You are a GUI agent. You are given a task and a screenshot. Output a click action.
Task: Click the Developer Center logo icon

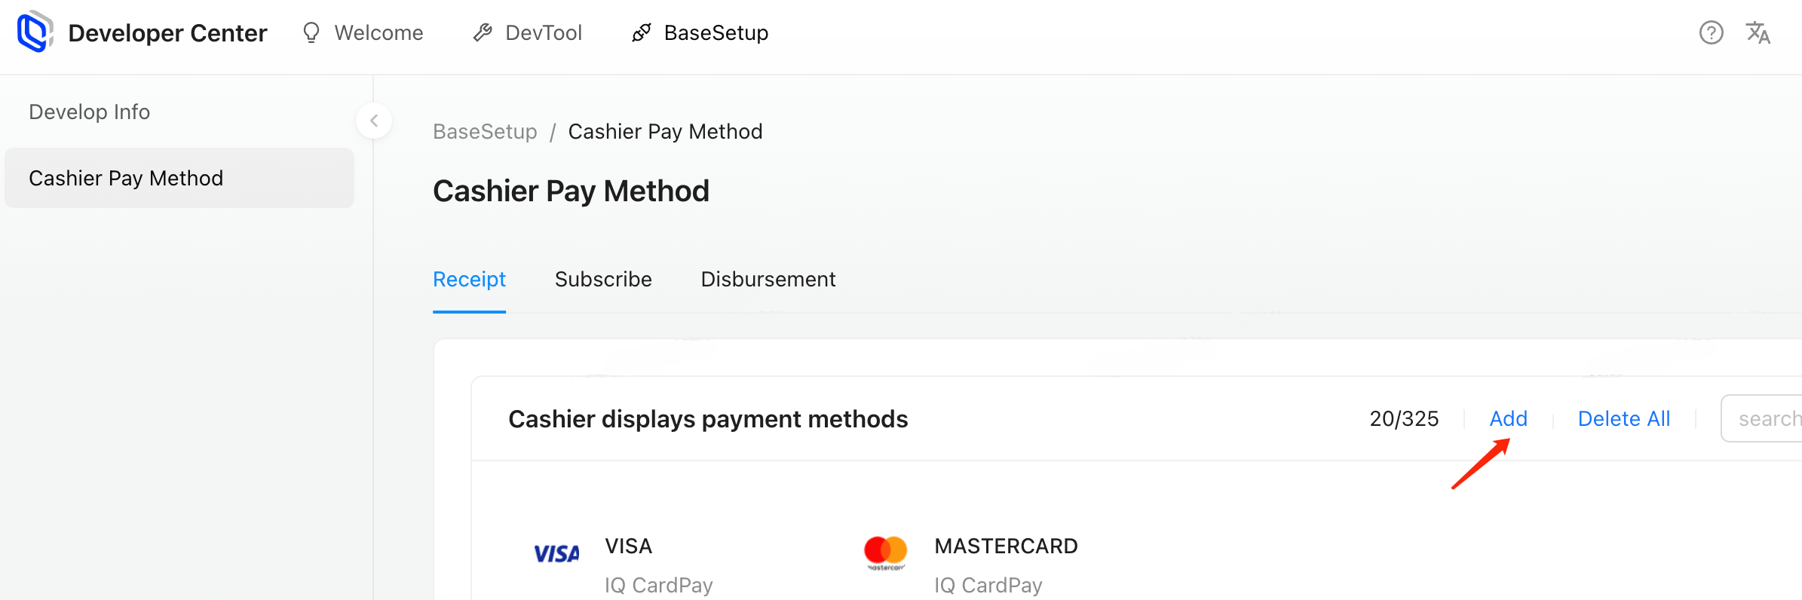click(x=35, y=32)
